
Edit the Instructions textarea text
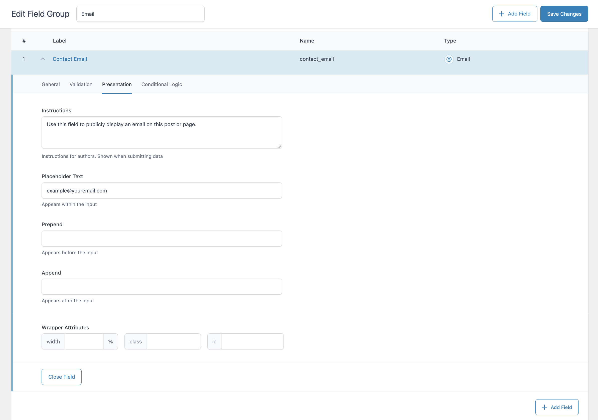pos(162,132)
